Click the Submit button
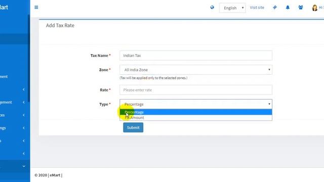This screenshot has height=182, width=324. [x=133, y=127]
